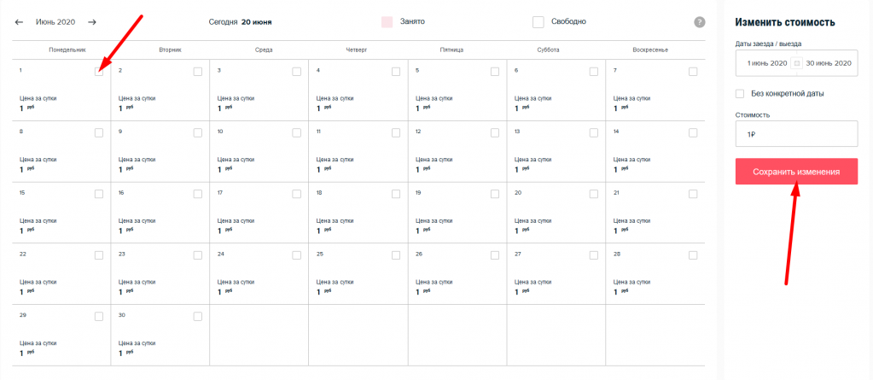This screenshot has width=873, height=380.
Task: Open the help question mark icon
Action: [700, 21]
